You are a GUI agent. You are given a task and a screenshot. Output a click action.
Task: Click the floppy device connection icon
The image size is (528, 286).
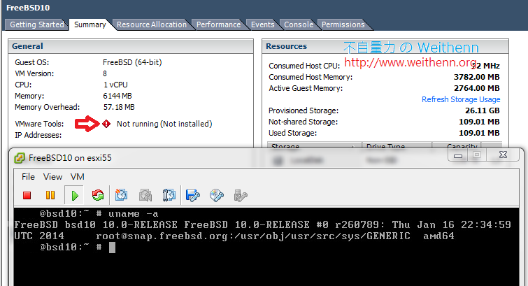tap(192, 195)
